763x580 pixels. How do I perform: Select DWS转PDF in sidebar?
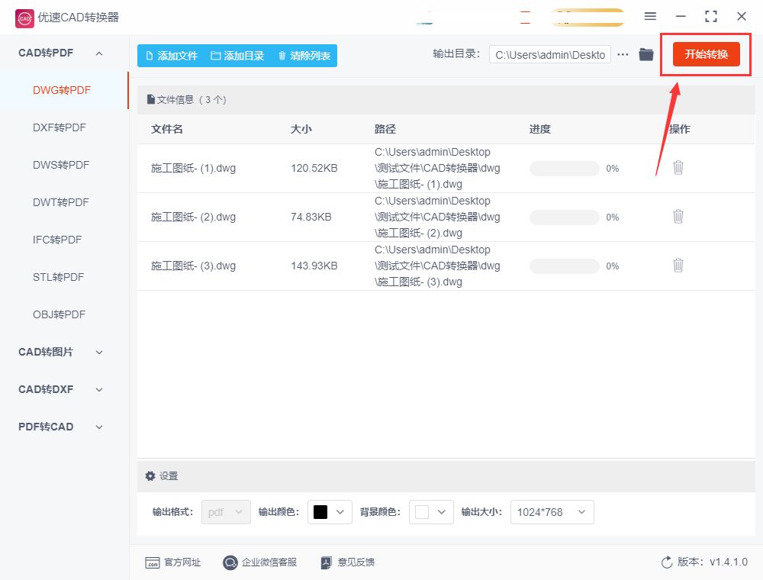coord(61,166)
